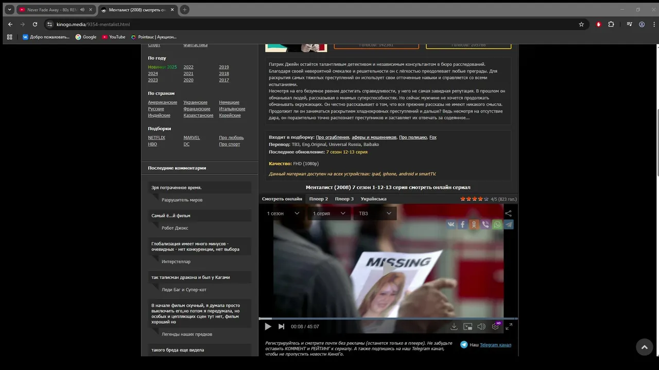The height and width of the screenshot is (370, 659).
Task: Mute the 'Never Fade Away' tab audio
Action: click(x=82, y=10)
